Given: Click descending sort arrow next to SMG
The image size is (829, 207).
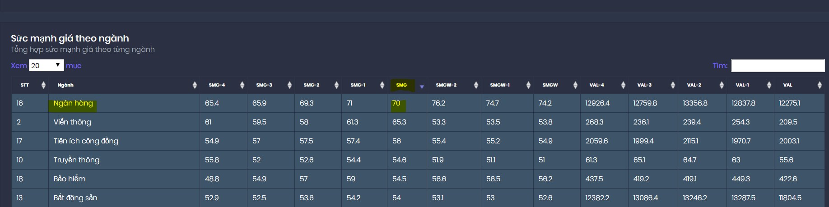Looking at the screenshot, I should (x=422, y=87).
